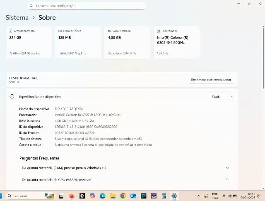Open the blue P app on the taskbar
265x201 pixels.
[x=144, y=196]
